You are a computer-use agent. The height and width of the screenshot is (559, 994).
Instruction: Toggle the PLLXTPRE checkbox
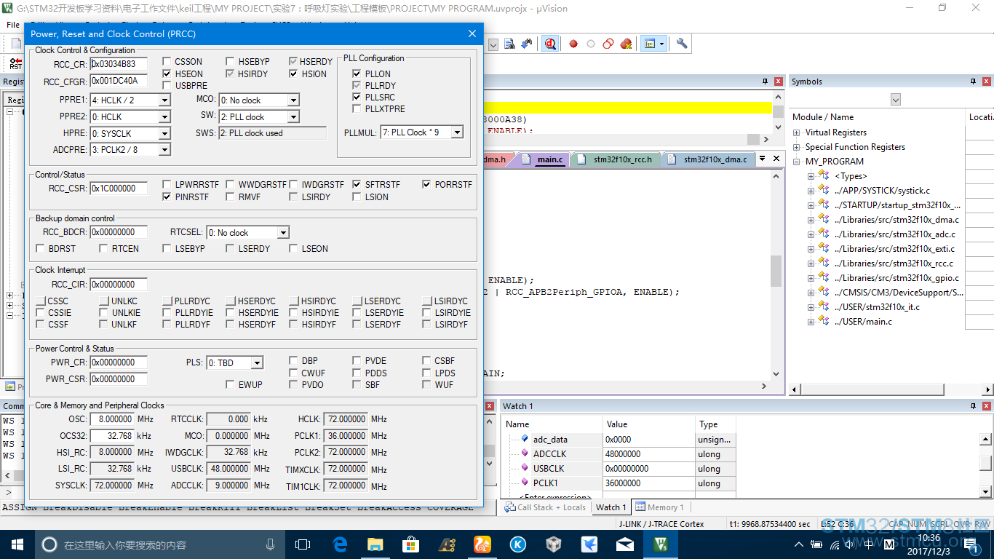[357, 108]
